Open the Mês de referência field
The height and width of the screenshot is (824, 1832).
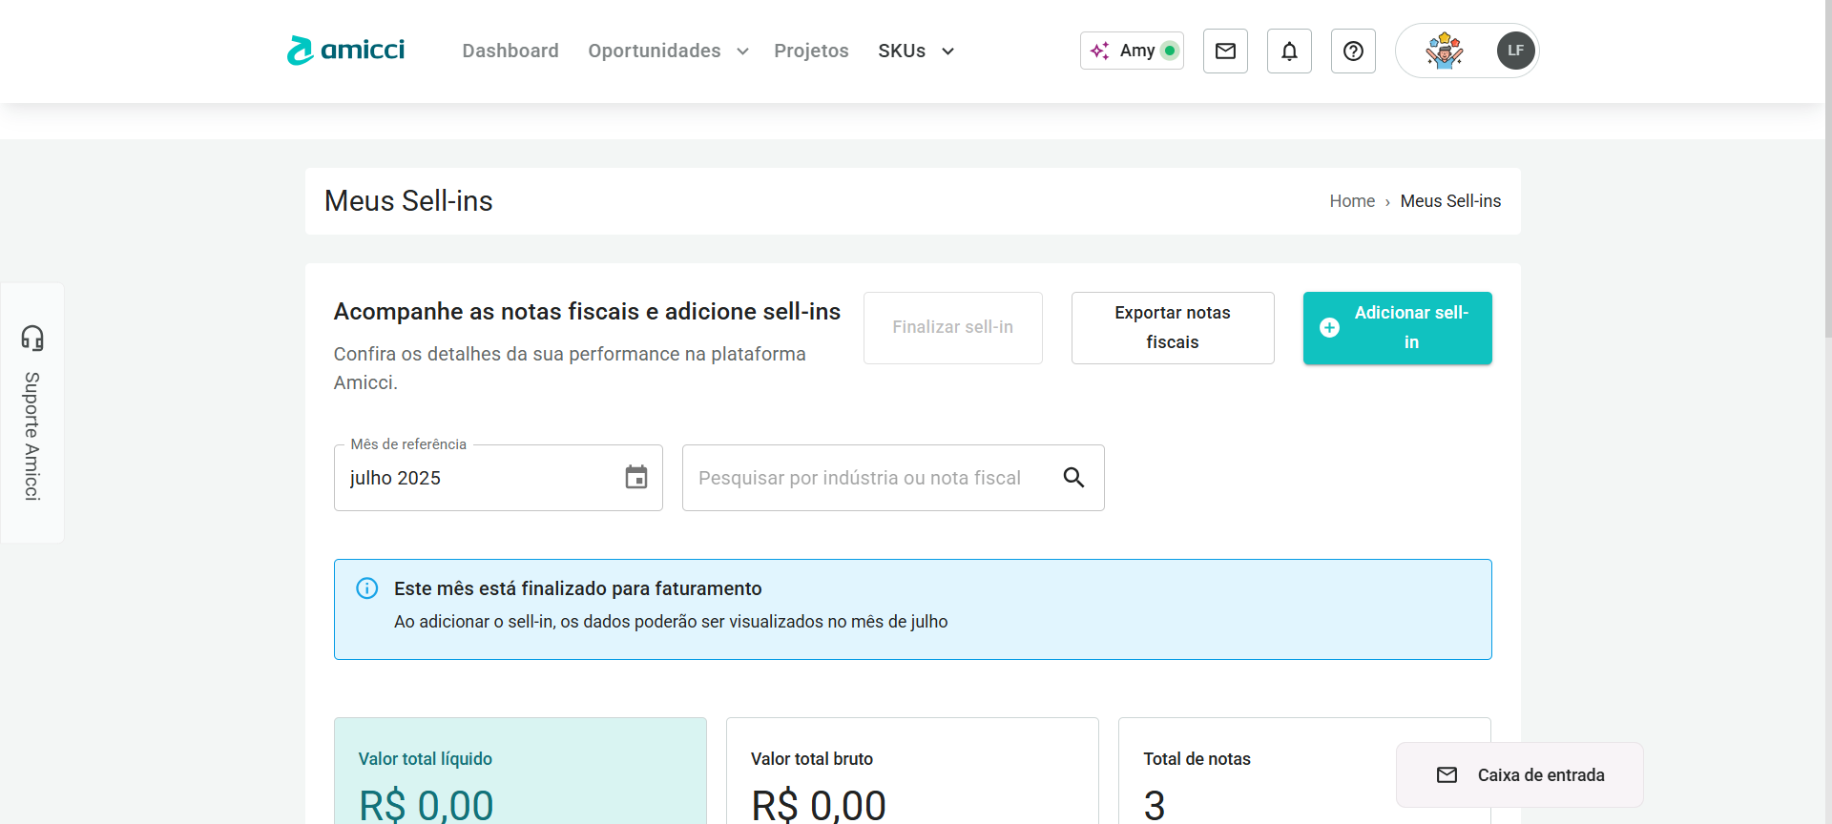(x=477, y=478)
